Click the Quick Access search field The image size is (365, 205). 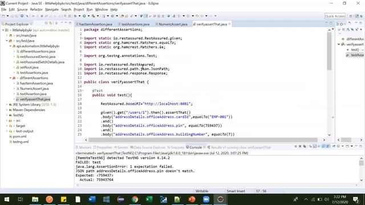(335, 16)
